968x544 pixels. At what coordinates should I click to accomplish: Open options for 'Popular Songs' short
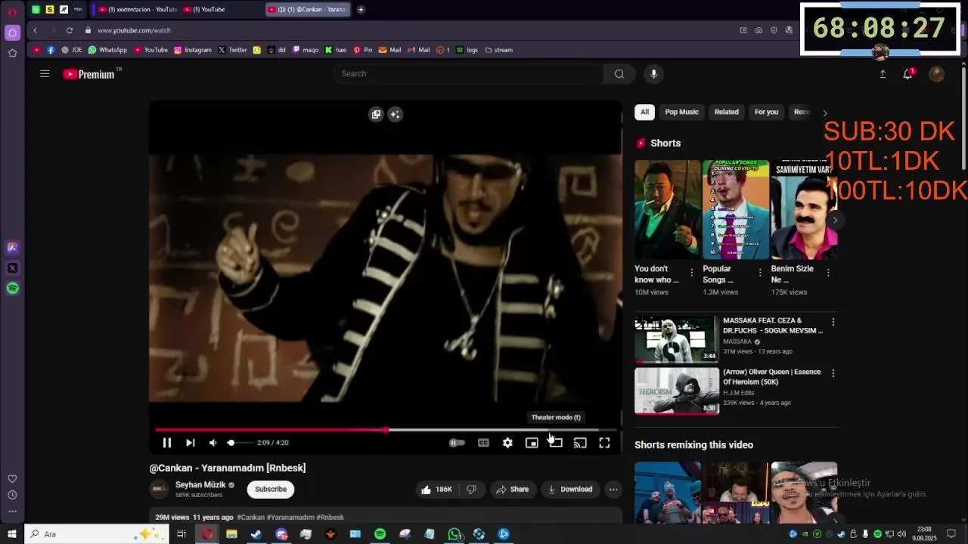(x=760, y=273)
